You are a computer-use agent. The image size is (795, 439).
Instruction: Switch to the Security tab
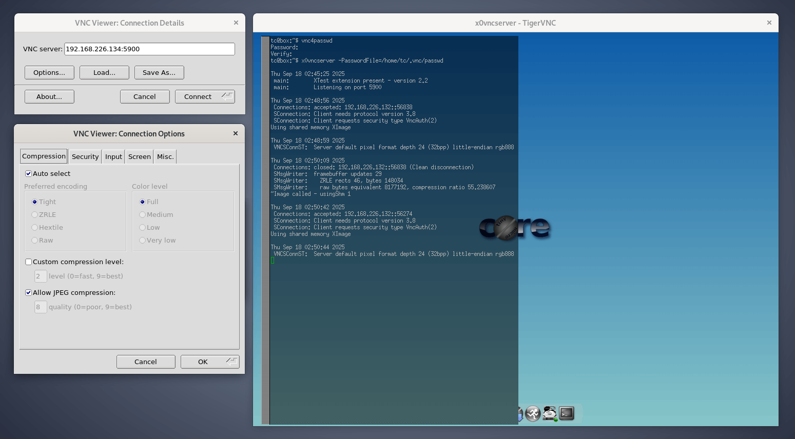coord(85,156)
